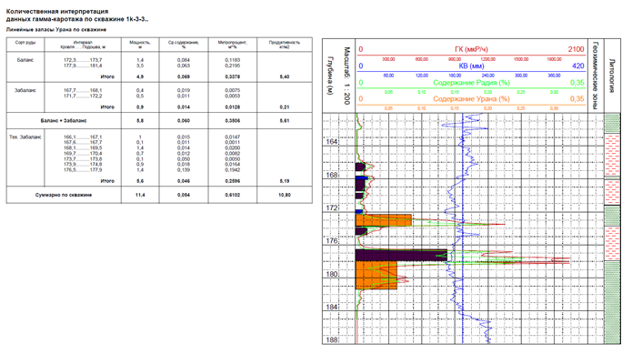Click the orange ore bar near 173 m
Viewport: 632px width, 354px height.
coord(384,220)
